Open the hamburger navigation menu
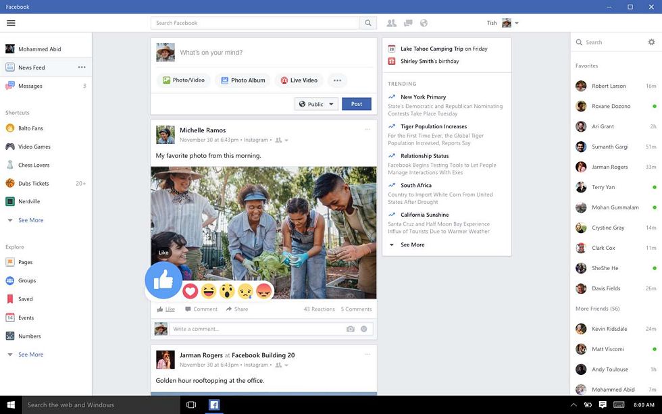 click(11, 23)
